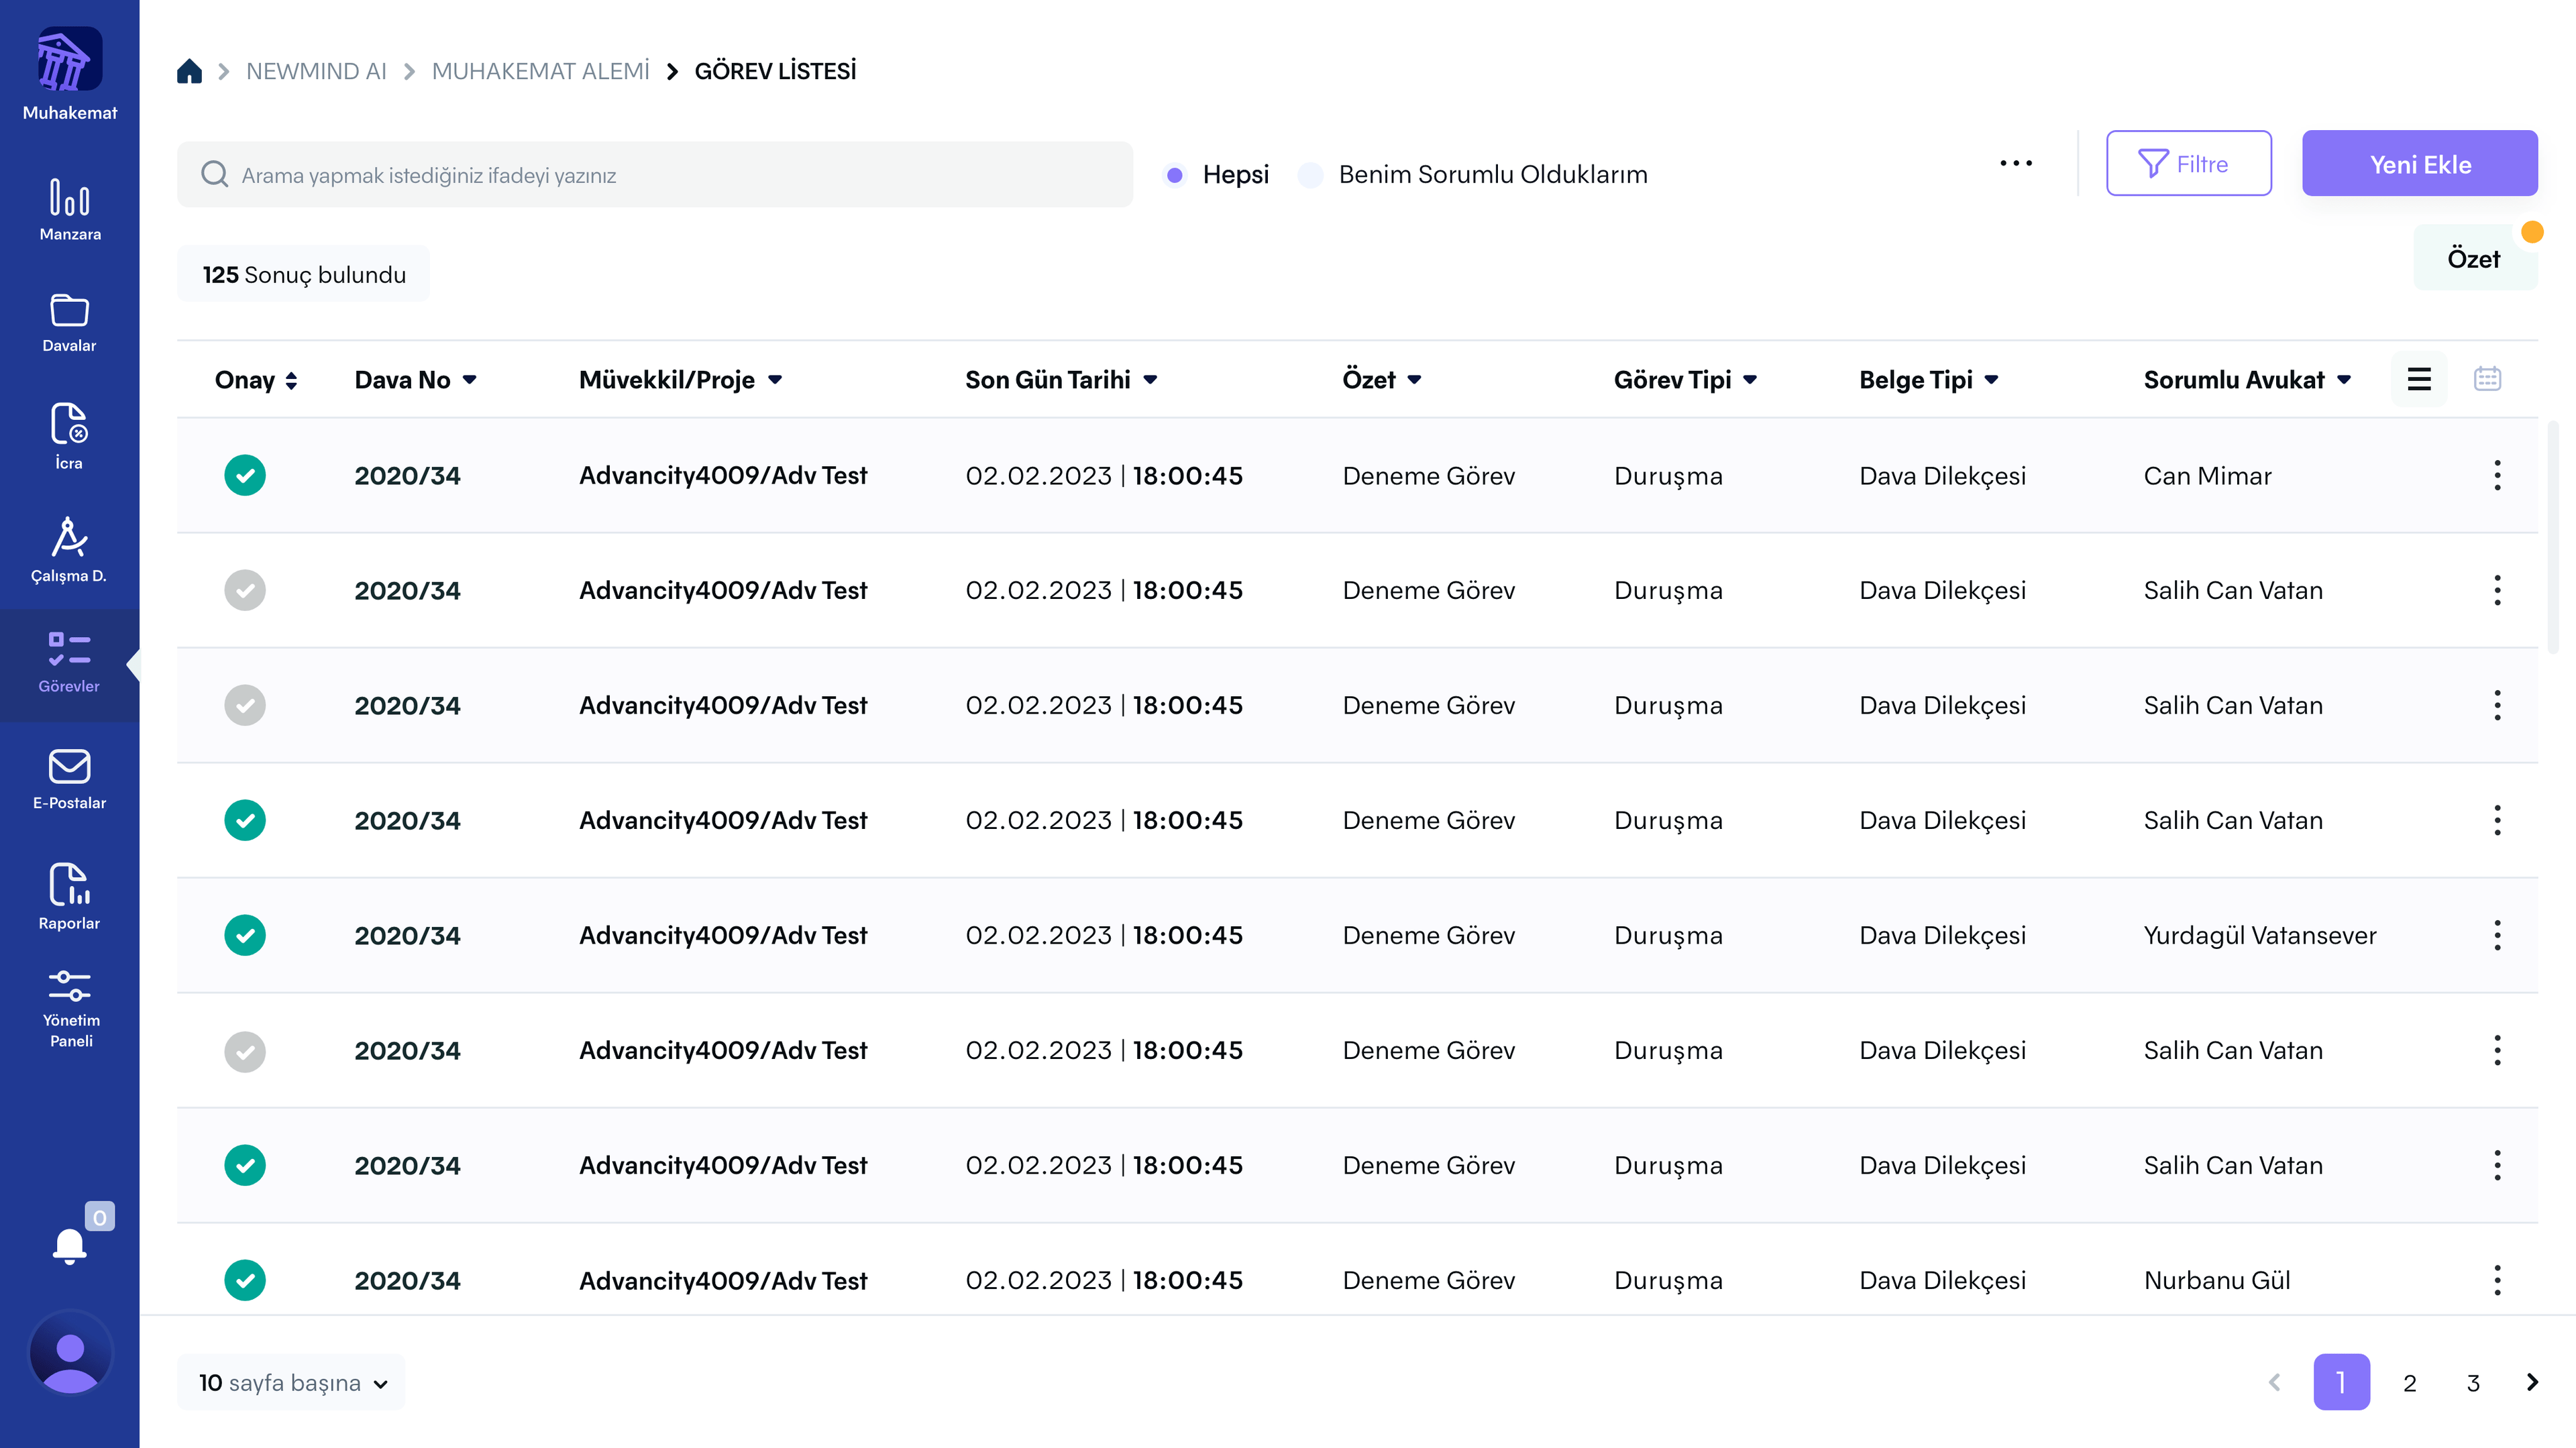Toggle approval check for Can Mimar row
Image resolution: width=2576 pixels, height=1448 pixels.
245,475
